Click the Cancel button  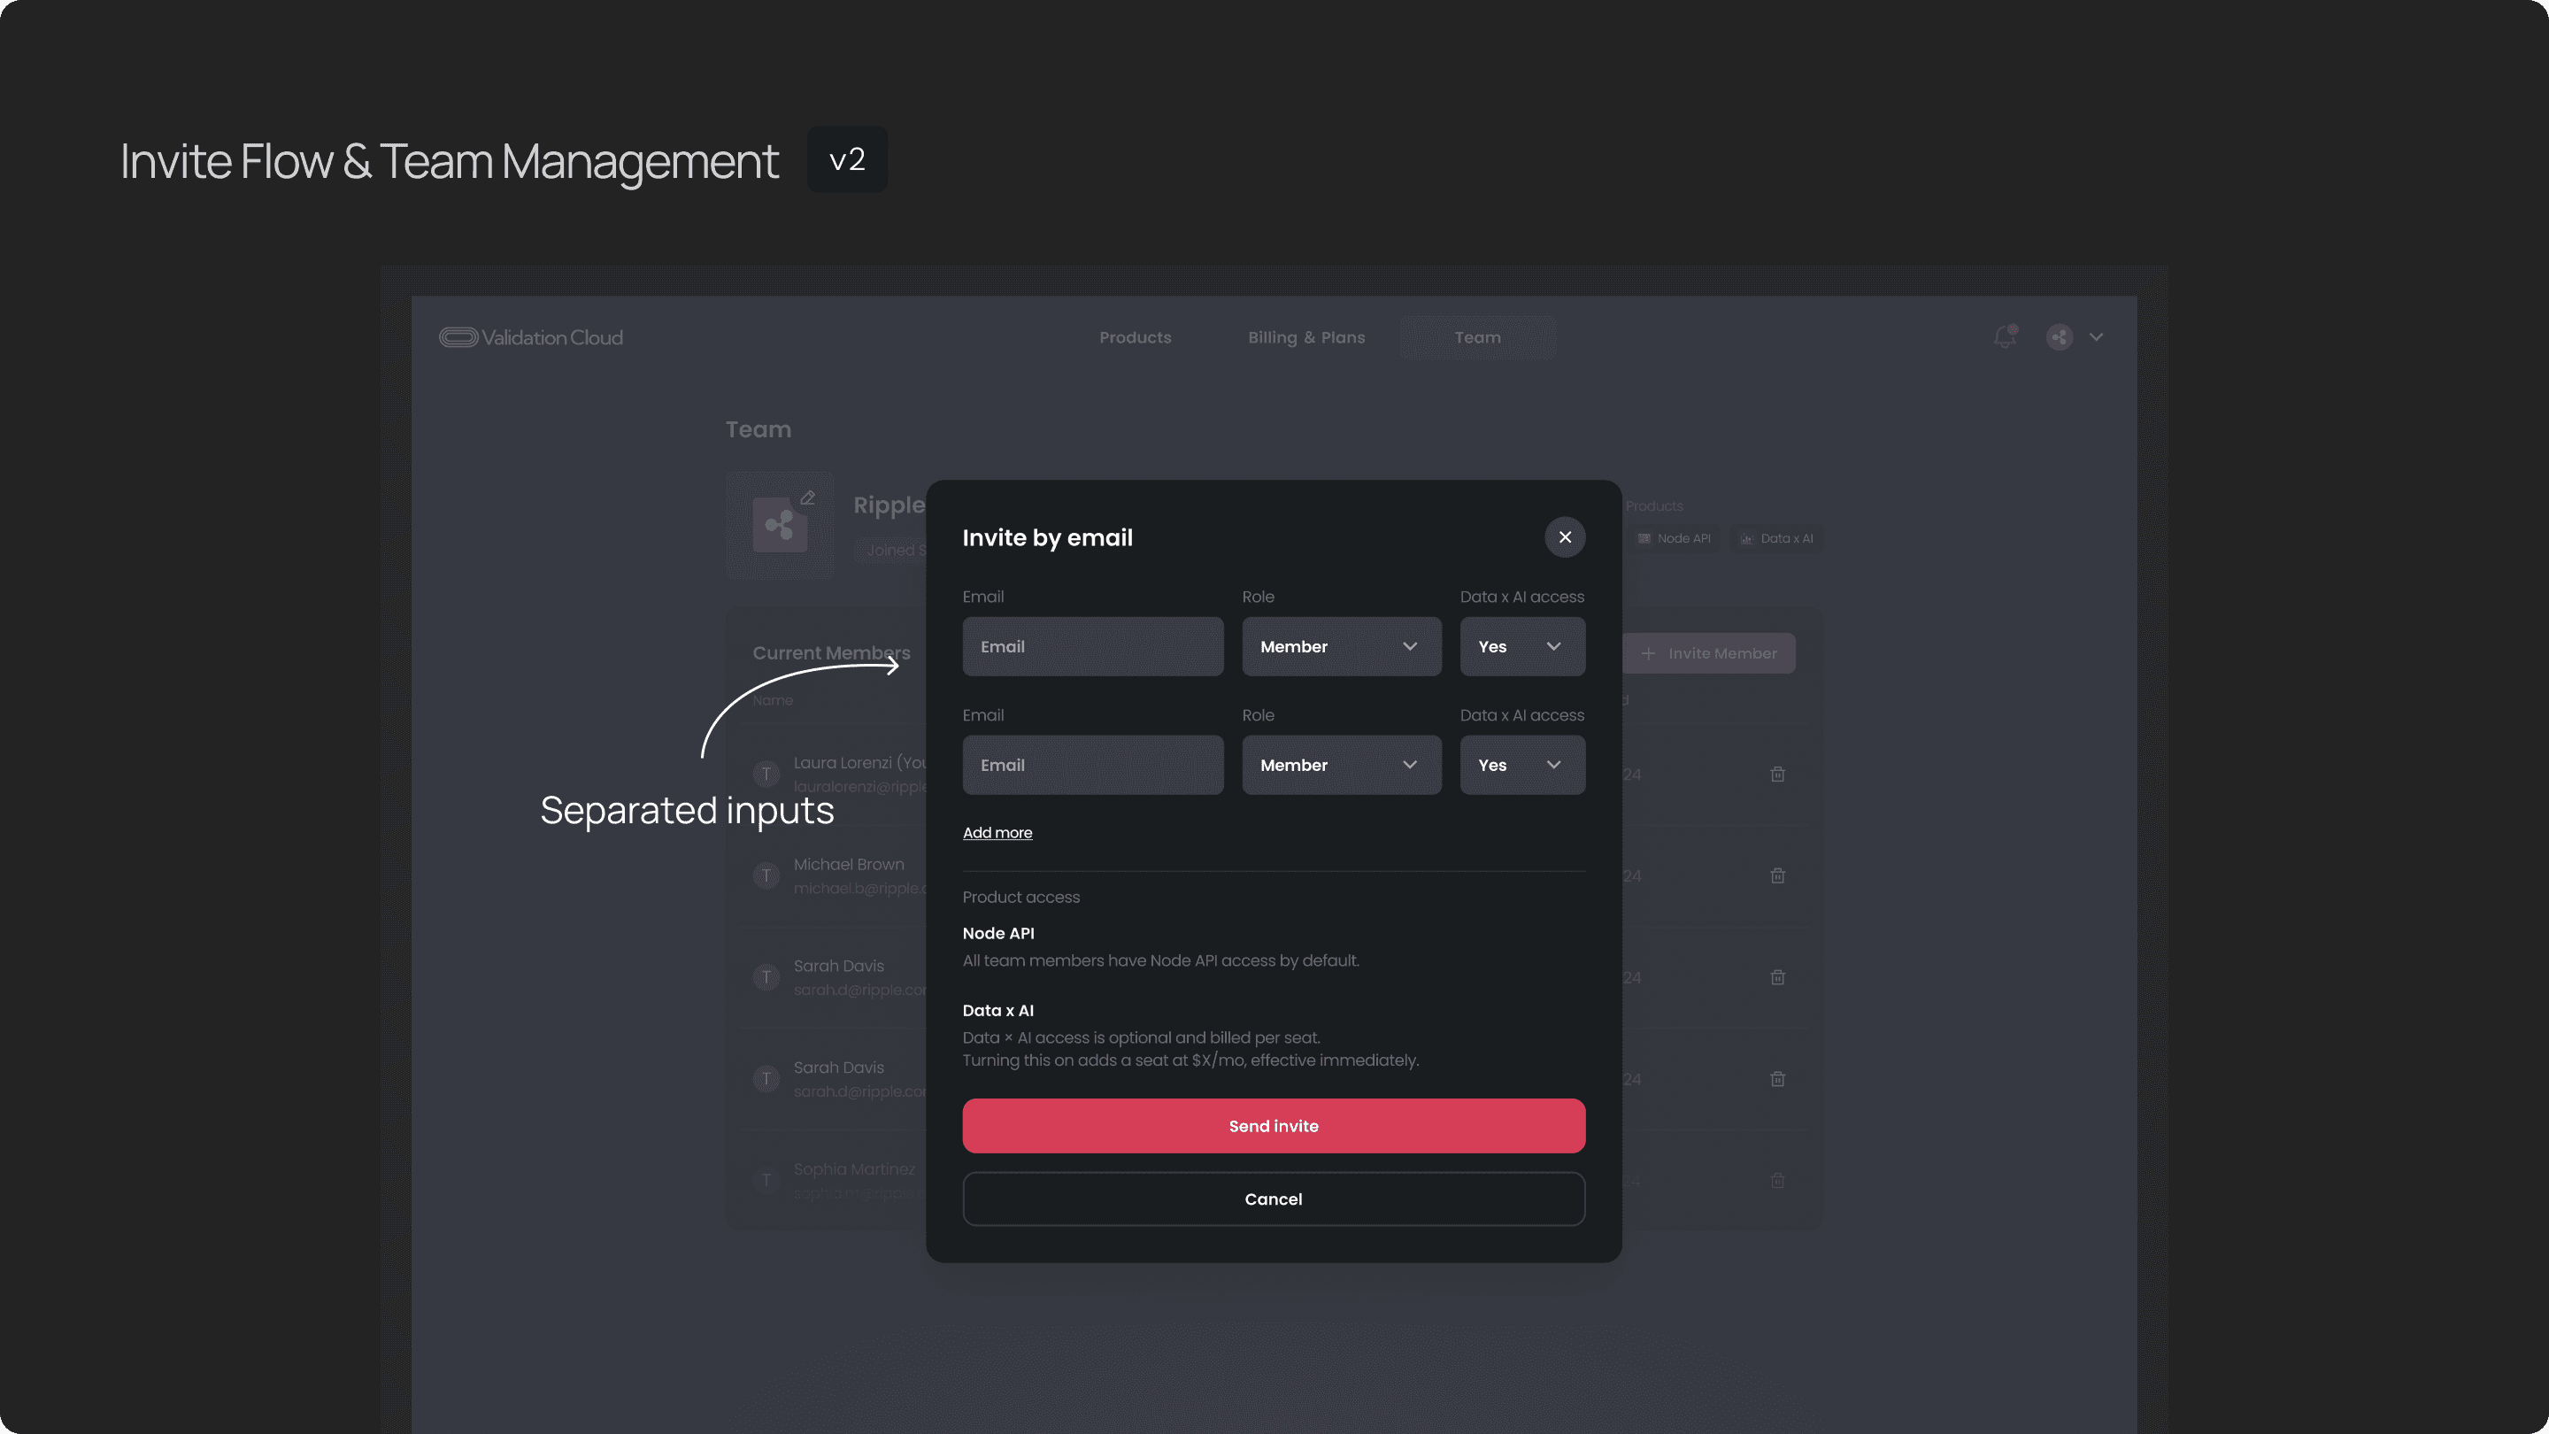(x=1274, y=1199)
